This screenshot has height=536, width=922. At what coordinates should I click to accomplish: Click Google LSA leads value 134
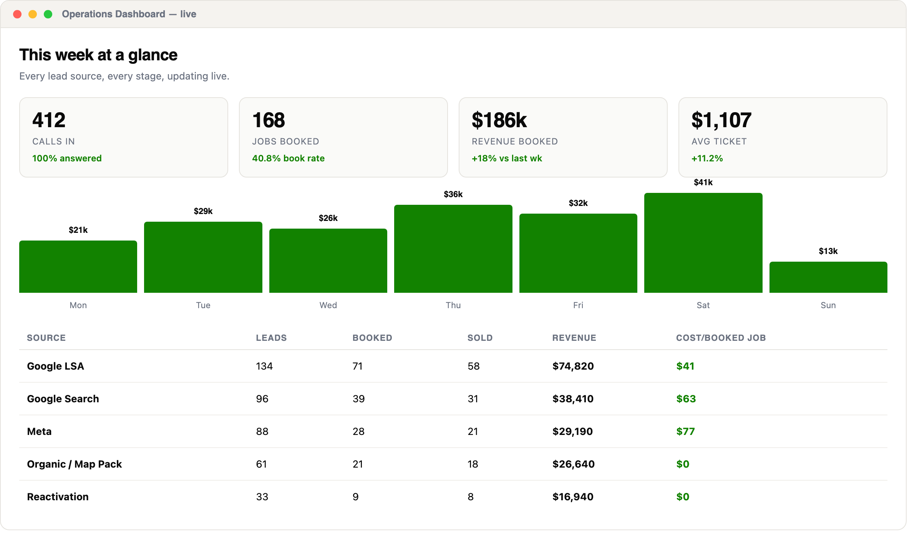tap(264, 366)
